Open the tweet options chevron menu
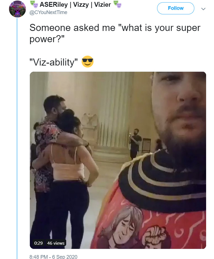The image size is (214, 259). coord(203,9)
